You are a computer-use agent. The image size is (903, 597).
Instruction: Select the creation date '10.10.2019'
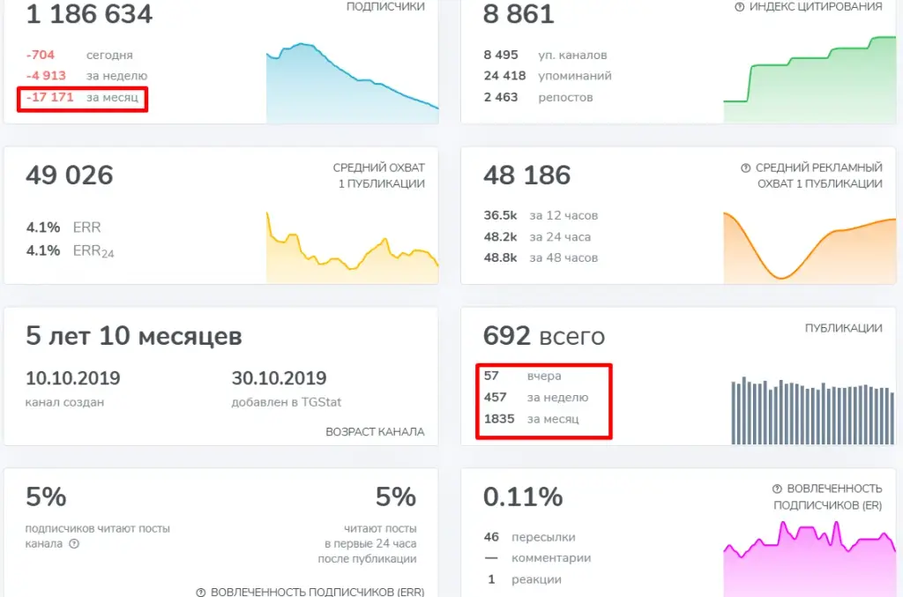point(73,378)
